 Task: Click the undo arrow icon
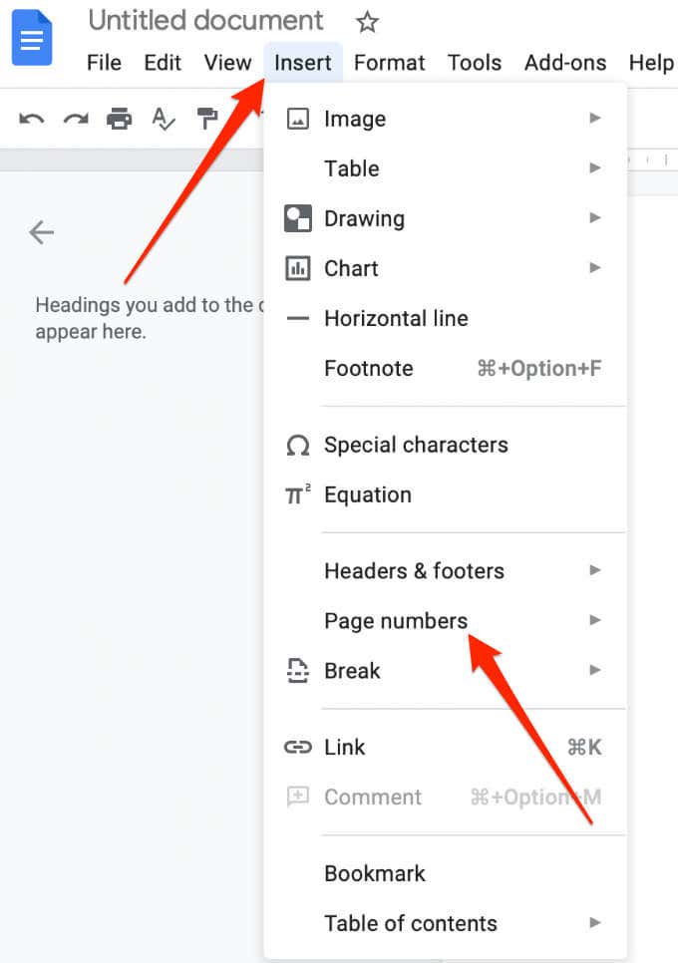coord(31,118)
